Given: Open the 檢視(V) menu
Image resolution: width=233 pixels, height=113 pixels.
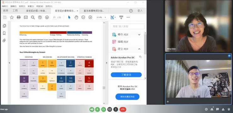Looking at the screenshot, I should pos(22,6).
